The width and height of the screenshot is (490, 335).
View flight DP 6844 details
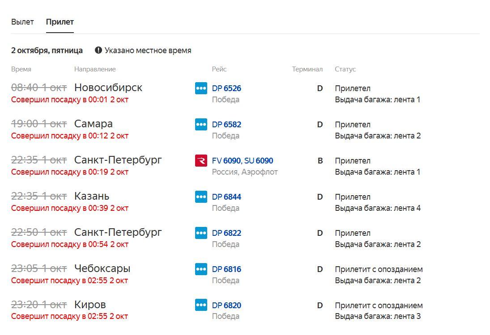click(226, 197)
